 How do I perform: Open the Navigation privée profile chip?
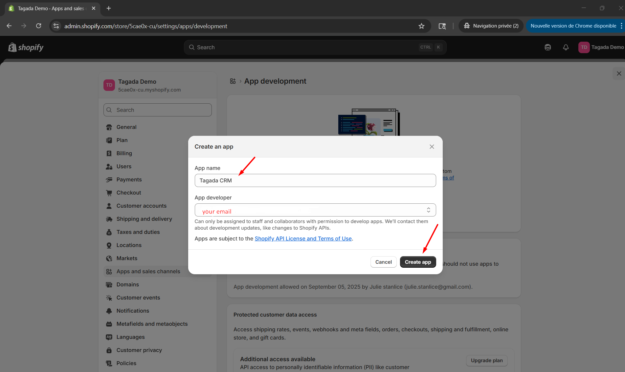click(491, 26)
